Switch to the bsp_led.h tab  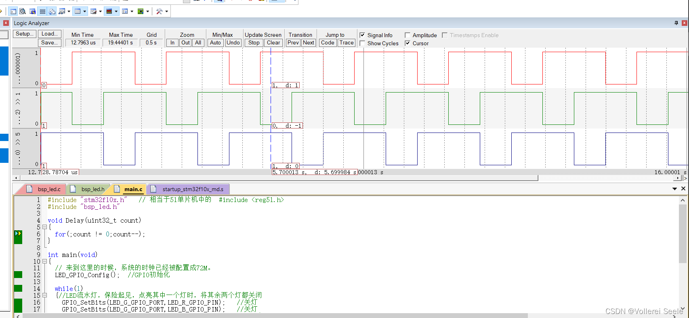[88, 189]
